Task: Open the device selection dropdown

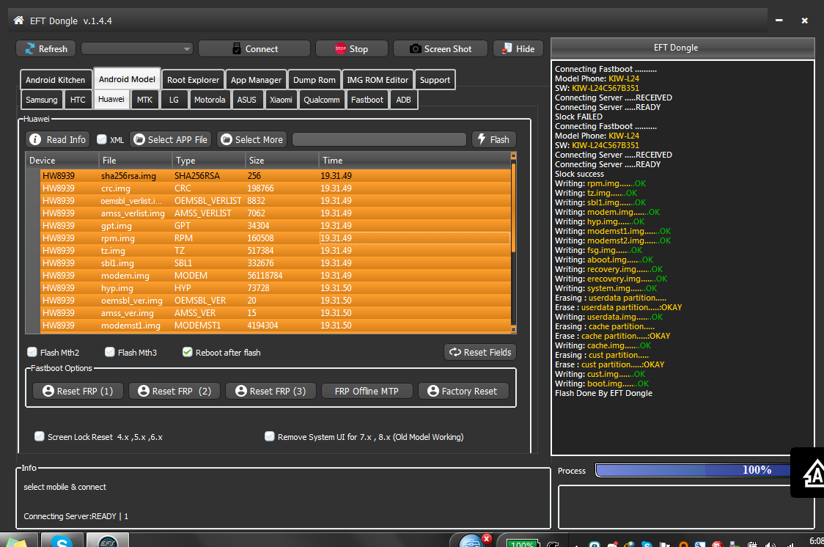Action: point(137,49)
